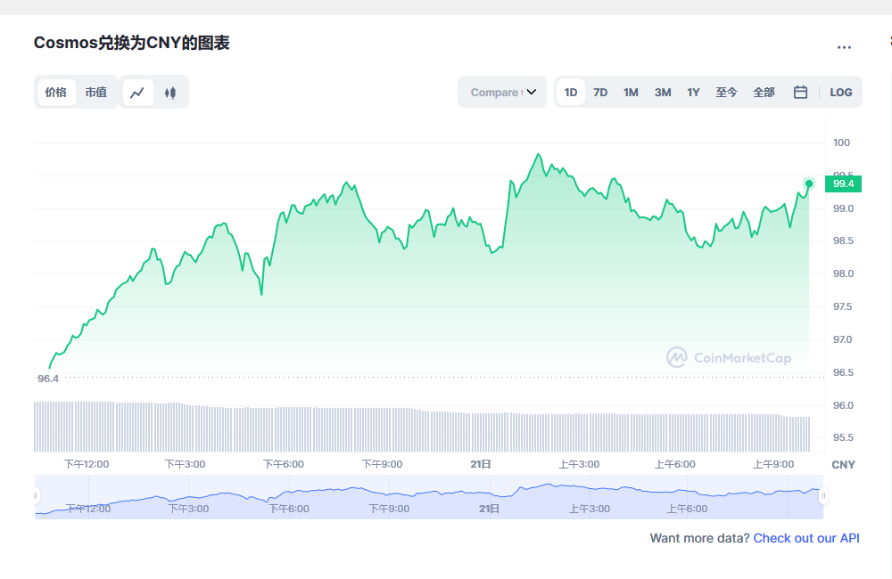Click the 99.4 current price label
Viewport: 892px width, 579px height.
843,183
